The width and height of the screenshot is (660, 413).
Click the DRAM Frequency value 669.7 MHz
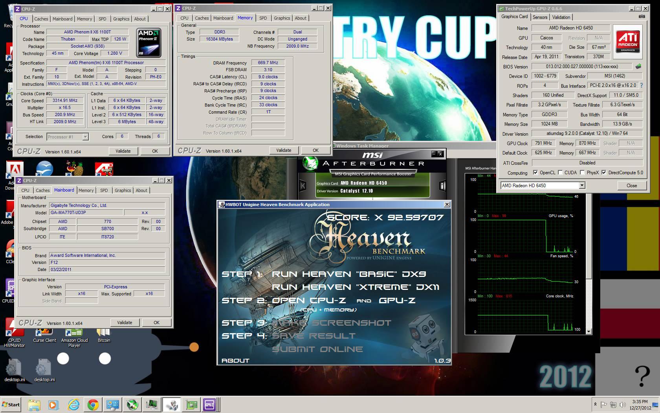click(x=268, y=63)
